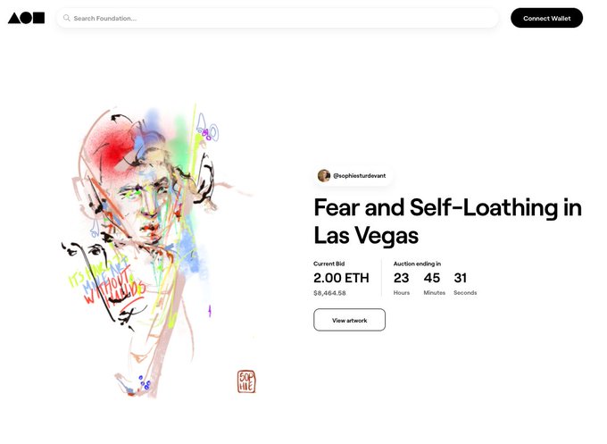The image size is (607, 444).
Task: Click the Auction ending in label
Action: tap(418, 264)
